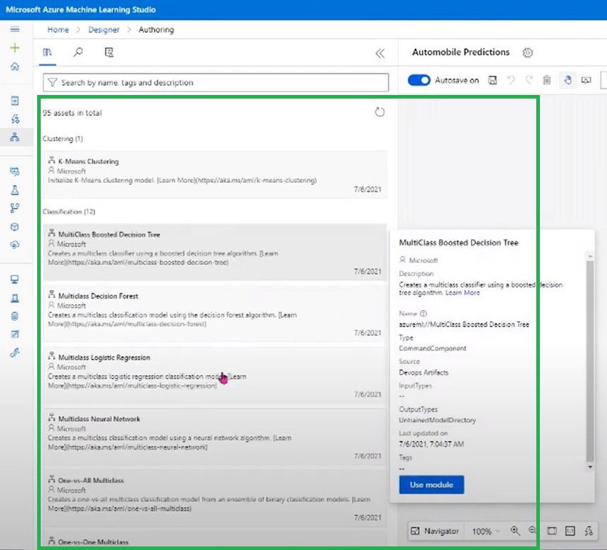
Task: Click the Use module button
Action: [x=431, y=484]
